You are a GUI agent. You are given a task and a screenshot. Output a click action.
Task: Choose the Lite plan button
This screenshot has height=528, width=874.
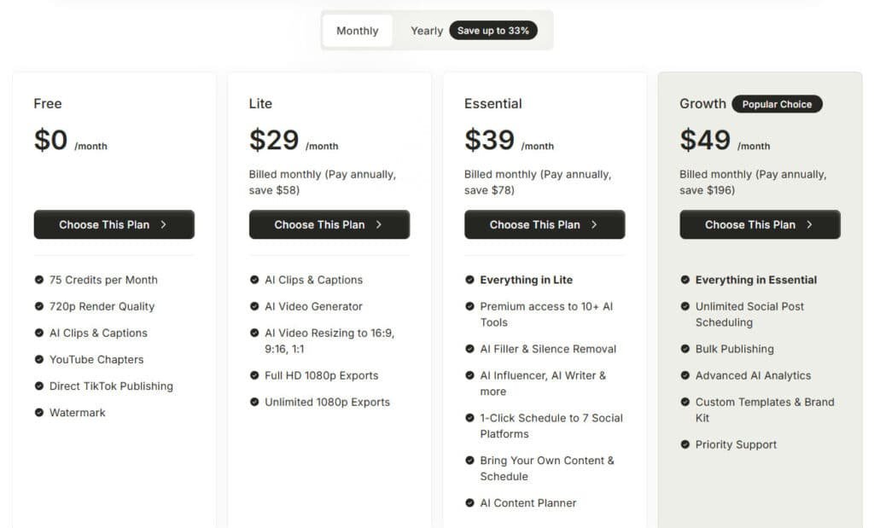pyautogui.click(x=329, y=224)
